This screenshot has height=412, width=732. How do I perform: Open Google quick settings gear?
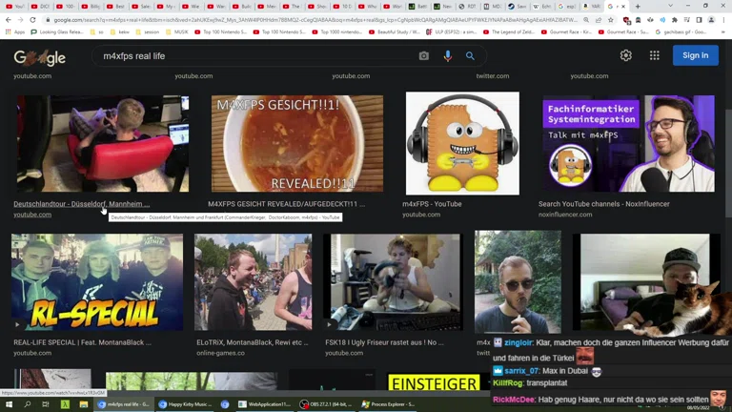[626, 55]
